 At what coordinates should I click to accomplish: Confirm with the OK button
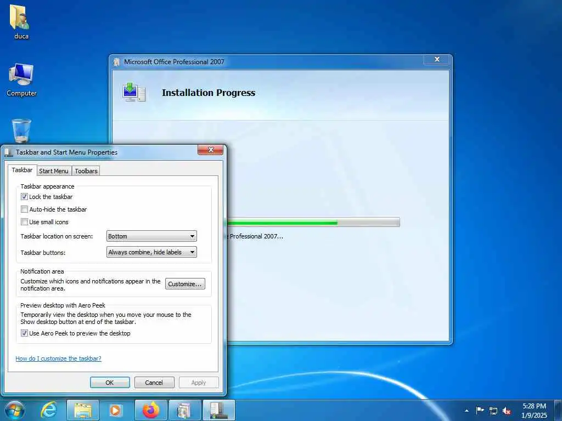click(x=110, y=382)
